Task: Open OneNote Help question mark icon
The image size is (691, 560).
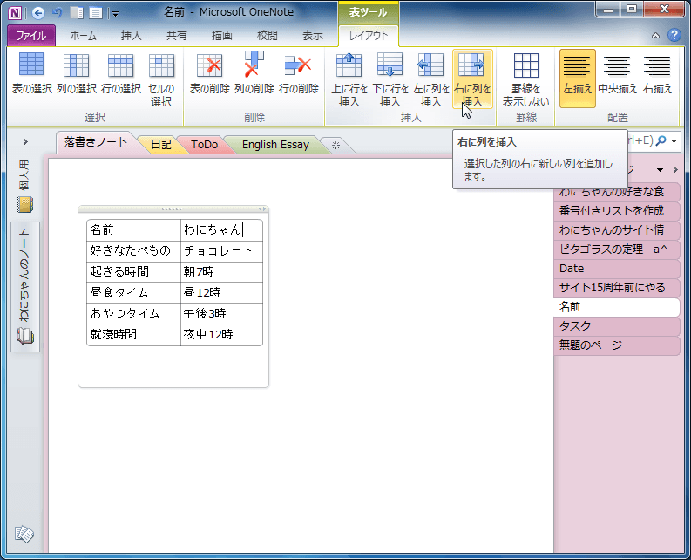Action: tap(674, 35)
